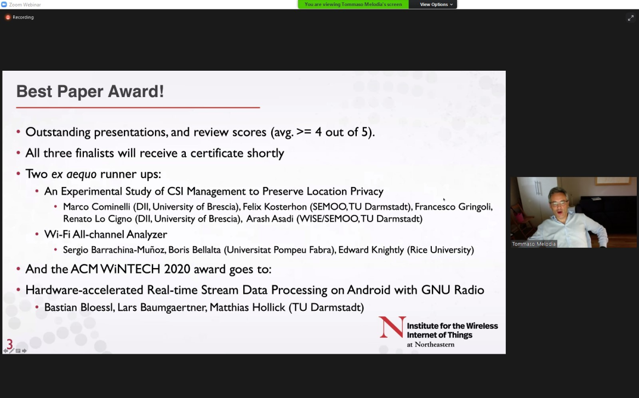Image resolution: width=639 pixels, height=398 pixels.
Task: Click the Zoom Webinar camera icon in titlebar
Action: click(x=5, y=4)
